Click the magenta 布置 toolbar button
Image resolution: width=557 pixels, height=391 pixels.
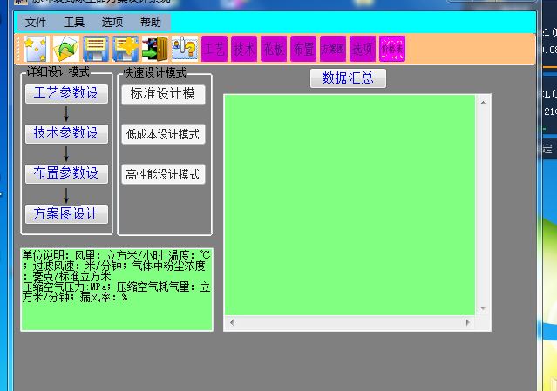tap(303, 49)
